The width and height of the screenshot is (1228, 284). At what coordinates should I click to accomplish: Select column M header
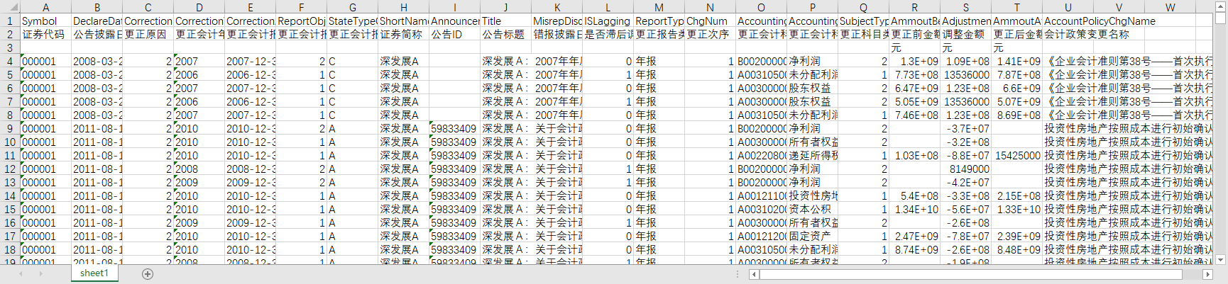pyautogui.click(x=659, y=7)
